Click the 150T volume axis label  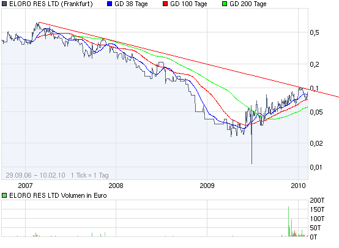point(317,209)
